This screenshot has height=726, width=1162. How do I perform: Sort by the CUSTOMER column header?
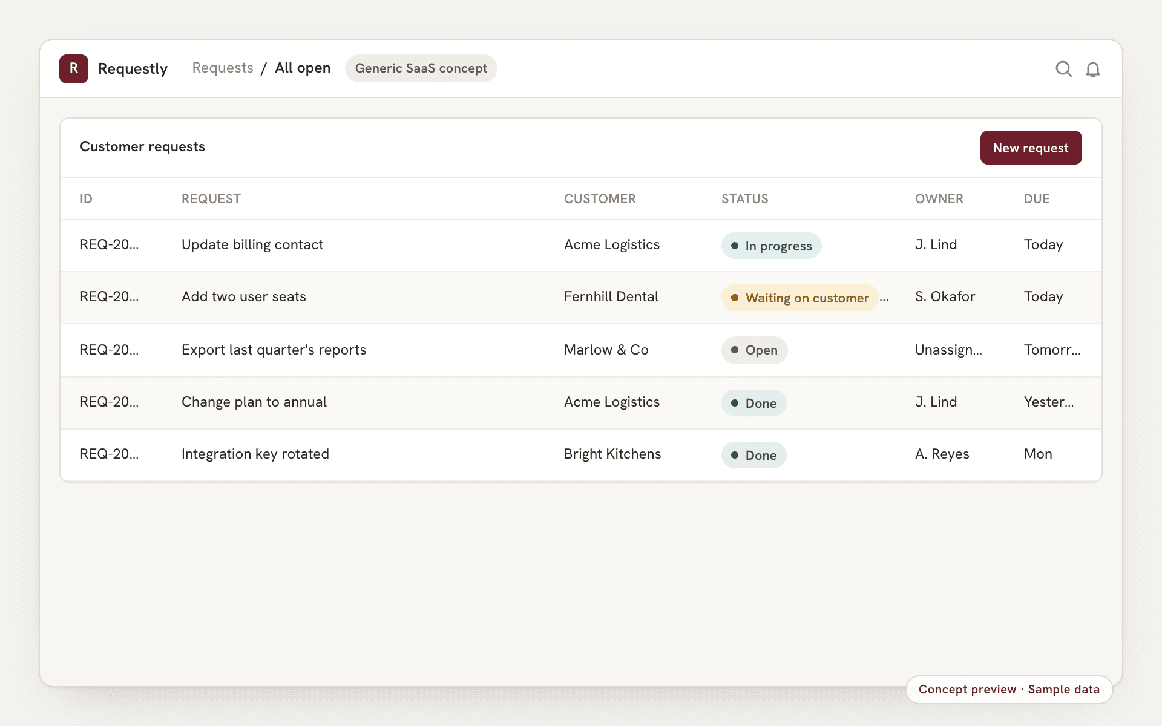coord(600,198)
